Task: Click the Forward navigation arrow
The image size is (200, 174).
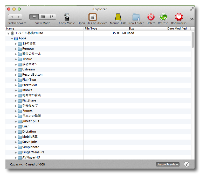Action: click(x=19, y=17)
